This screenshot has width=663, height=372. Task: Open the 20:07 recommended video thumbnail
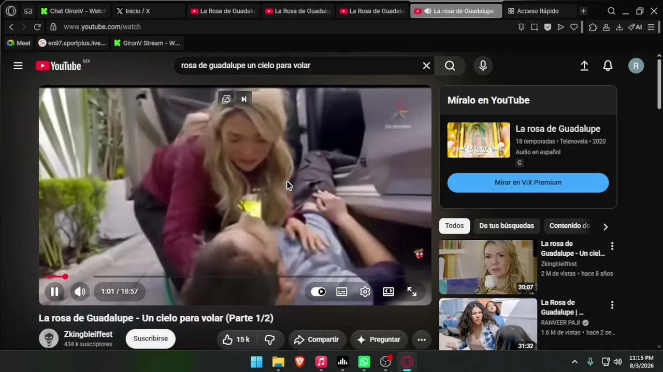pyautogui.click(x=488, y=267)
